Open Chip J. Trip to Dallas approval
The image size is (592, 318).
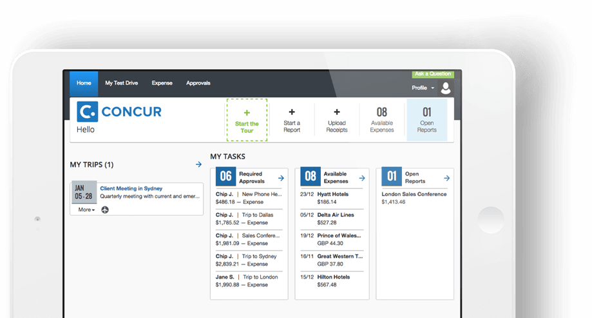click(x=249, y=219)
